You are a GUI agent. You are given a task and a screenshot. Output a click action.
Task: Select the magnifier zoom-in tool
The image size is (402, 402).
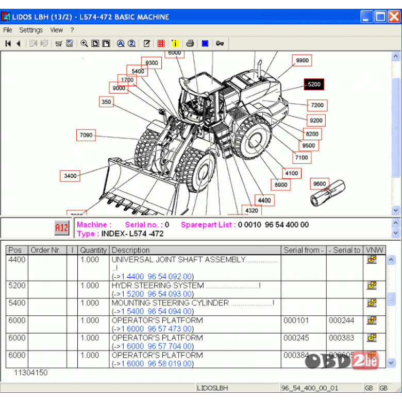click(84, 44)
